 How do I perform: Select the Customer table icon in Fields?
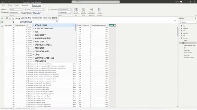point(181,28)
